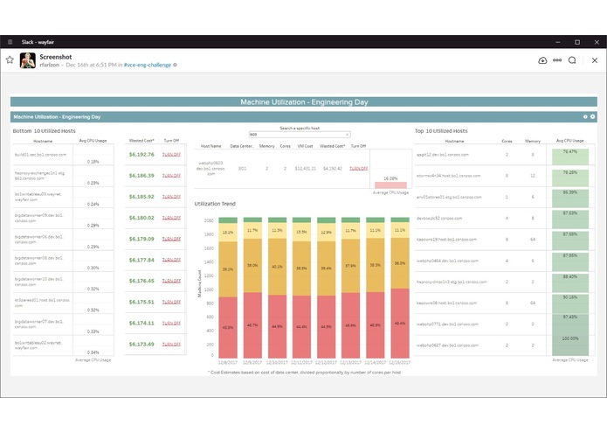This screenshot has height=432, width=607.
Task: Click the Top 10 Utilized Hosts heading
Action: tap(441, 131)
